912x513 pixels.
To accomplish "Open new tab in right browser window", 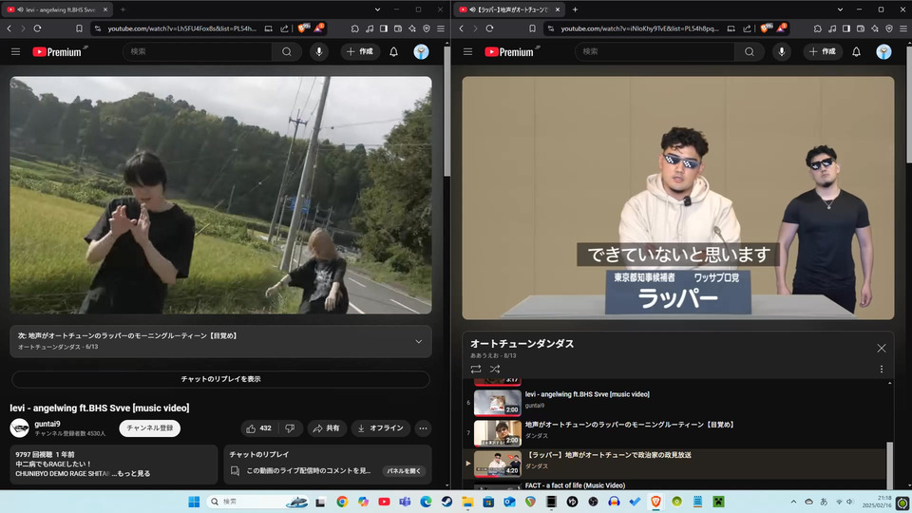I will [x=575, y=9].
